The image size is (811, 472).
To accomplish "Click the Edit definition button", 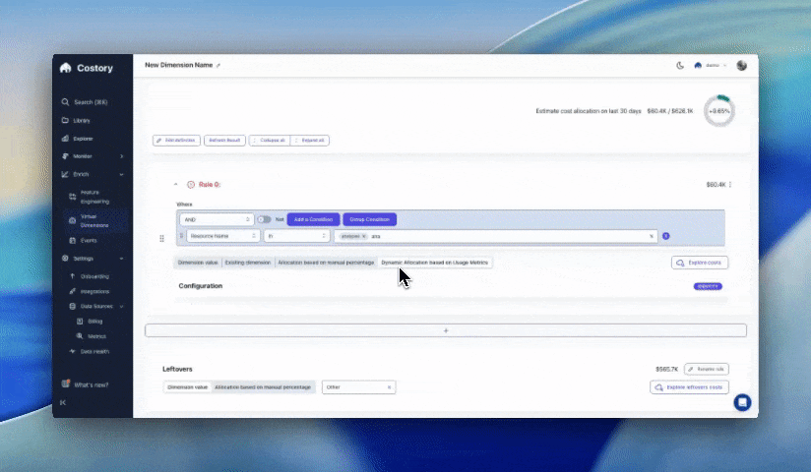I will pos(176,140).
